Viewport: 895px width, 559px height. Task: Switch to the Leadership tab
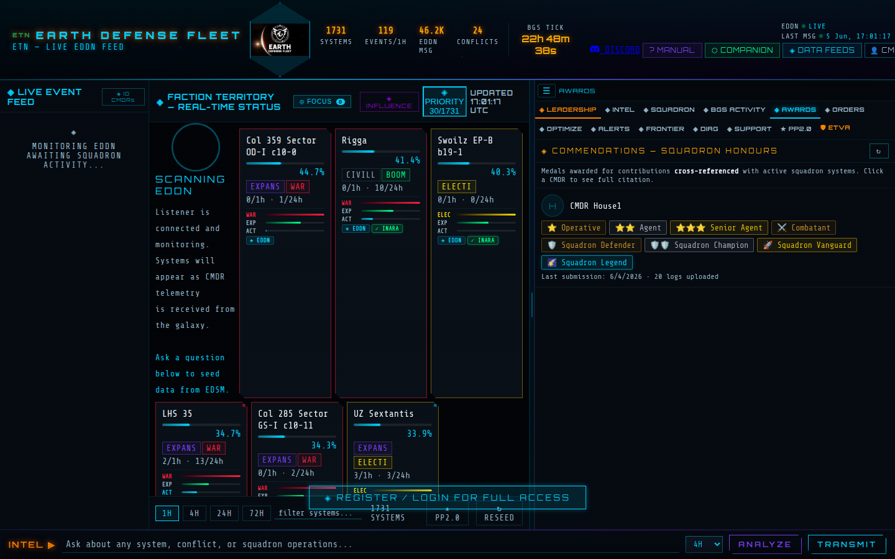click(x=568, y=110)
